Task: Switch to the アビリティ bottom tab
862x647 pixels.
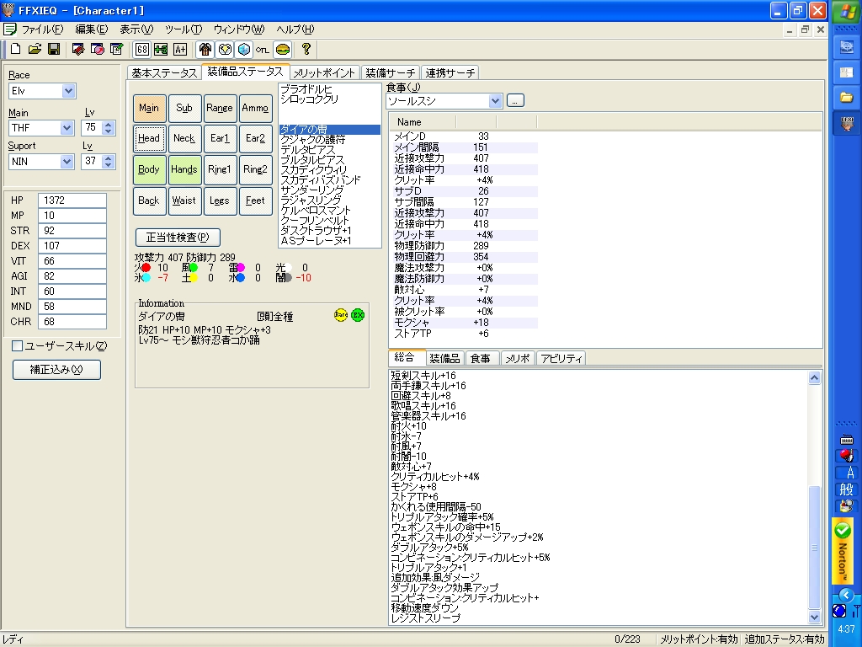Action: (x=561, y=359)
